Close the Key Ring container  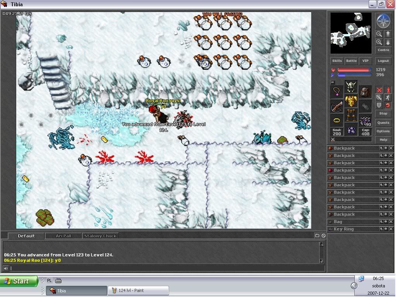point(391,229)
